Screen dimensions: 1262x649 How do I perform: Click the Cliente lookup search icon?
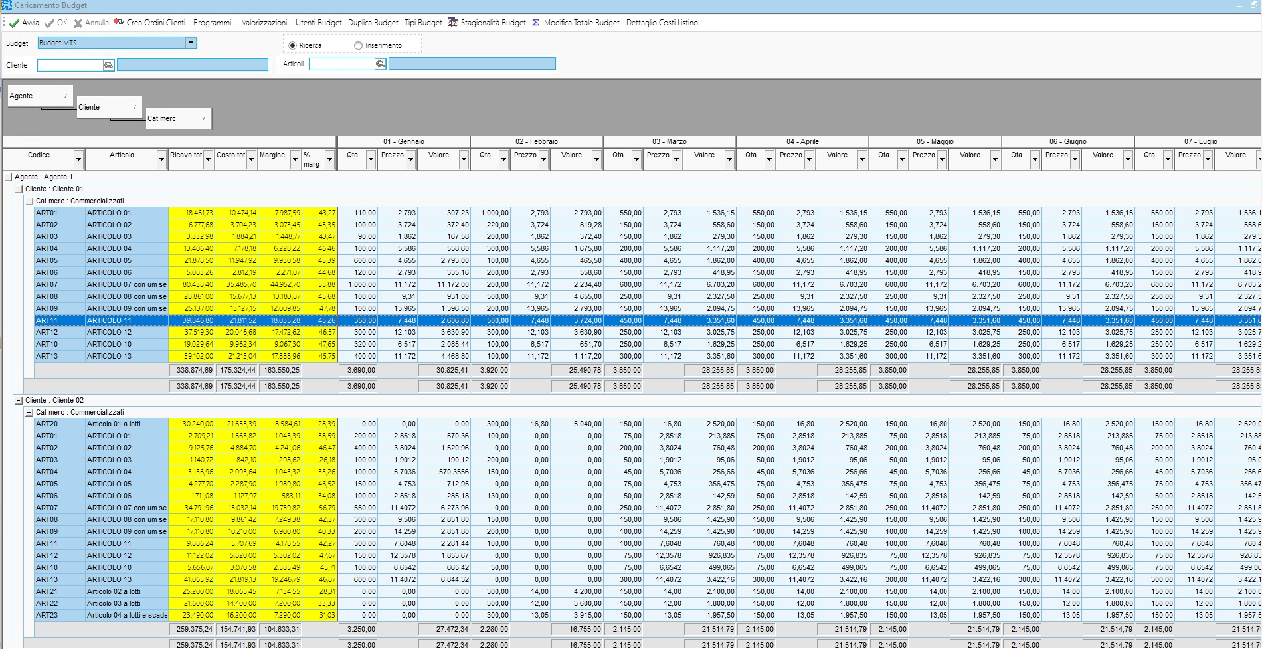(x=108, y=65)
